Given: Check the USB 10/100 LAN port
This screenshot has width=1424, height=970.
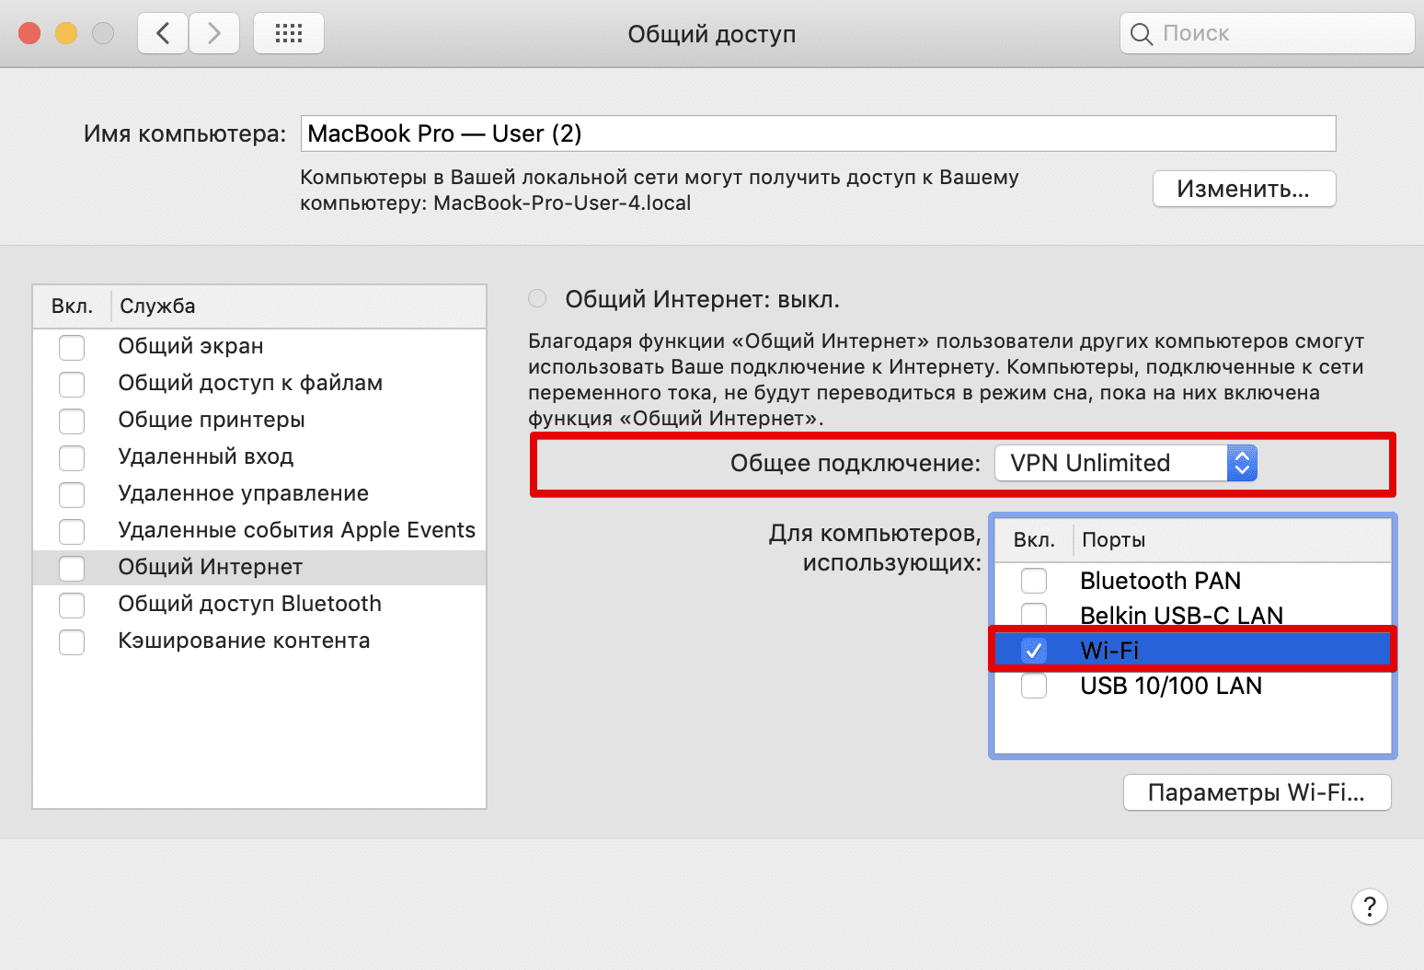Looking at the screenshot, I should click(x=1034, y=686).
